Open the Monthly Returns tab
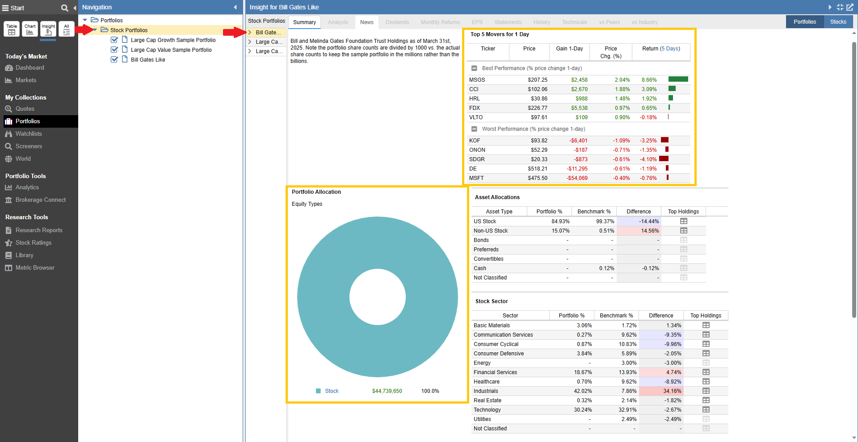This screenshot has width=858, height=442. (440, 22)
